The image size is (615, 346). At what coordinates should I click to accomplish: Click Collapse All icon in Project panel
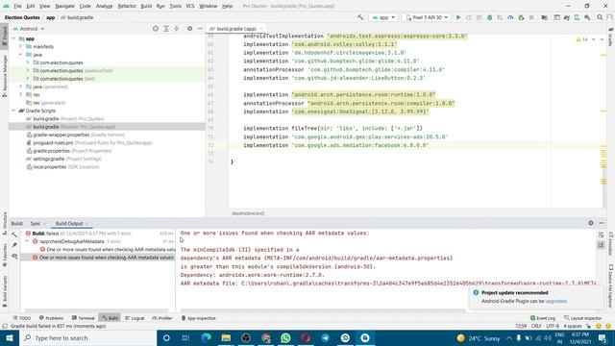(177, 29)
